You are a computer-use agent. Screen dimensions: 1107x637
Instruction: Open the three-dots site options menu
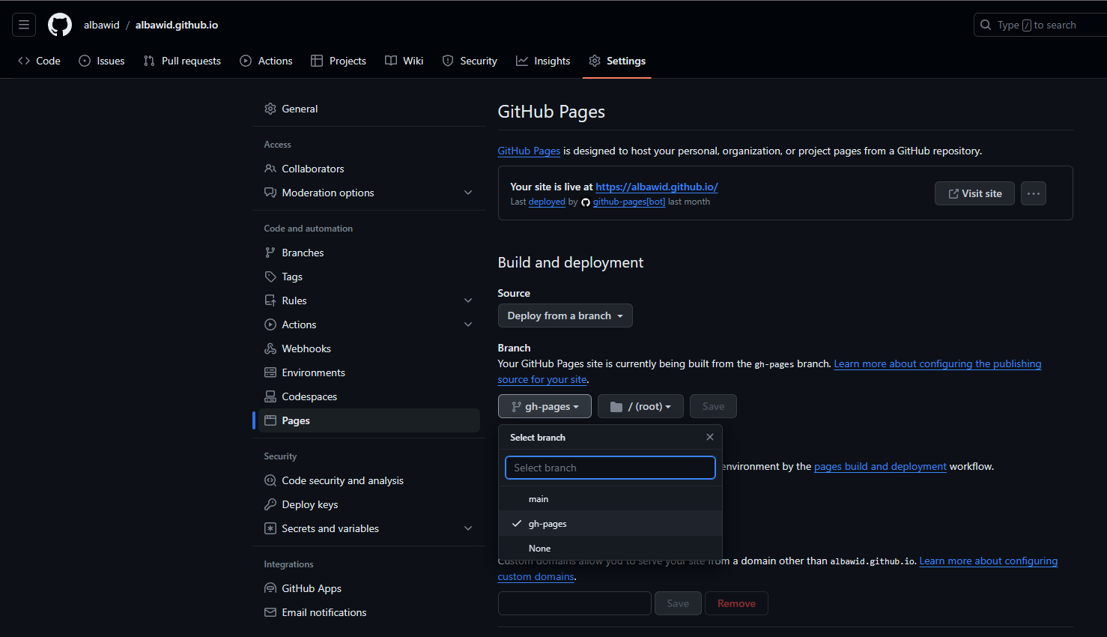click(x=1033, y=193)
